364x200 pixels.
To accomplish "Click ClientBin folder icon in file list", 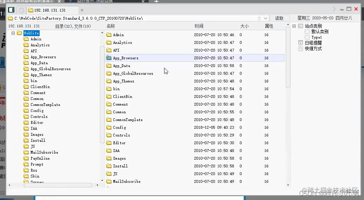I will click(109, 96).
